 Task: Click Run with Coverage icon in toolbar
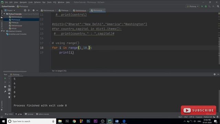[209, 6]
